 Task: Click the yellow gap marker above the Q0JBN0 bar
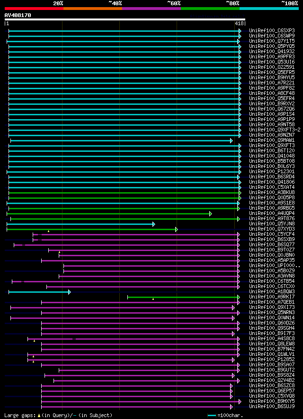tap(60, 252)
